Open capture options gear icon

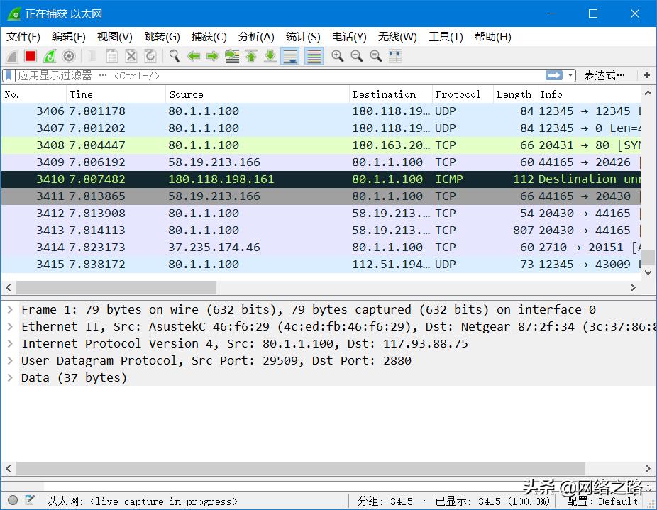click(x=69, y=56)
